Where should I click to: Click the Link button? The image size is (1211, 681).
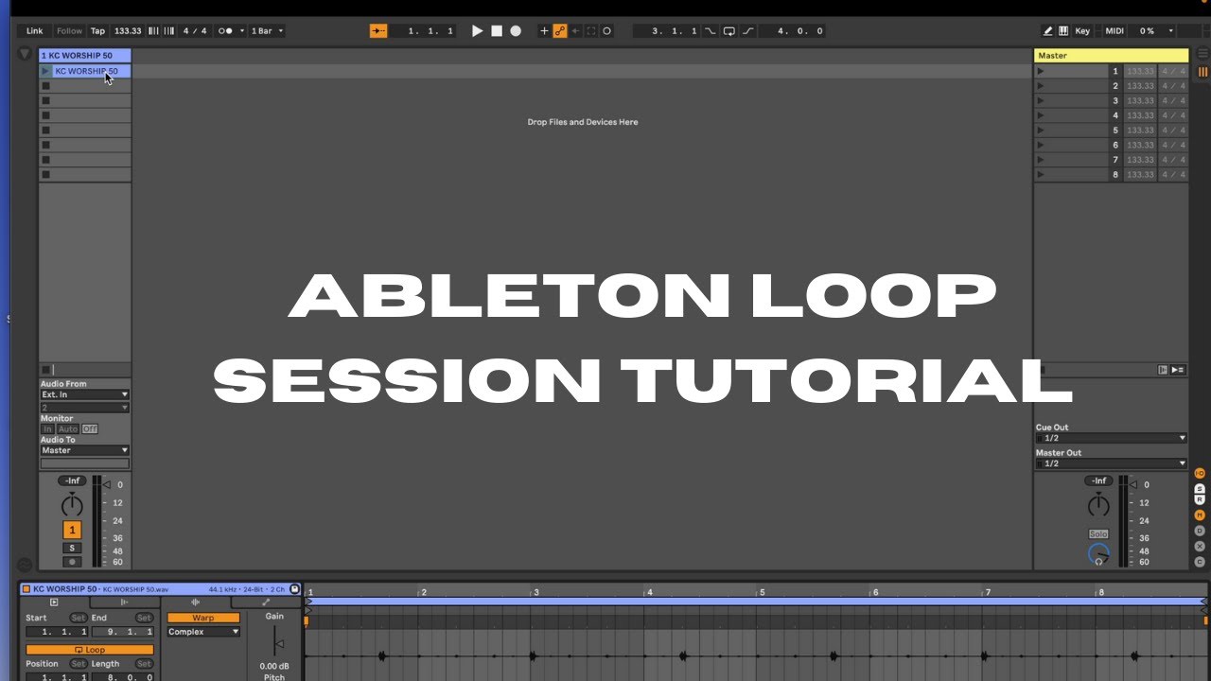coord(35,31)
